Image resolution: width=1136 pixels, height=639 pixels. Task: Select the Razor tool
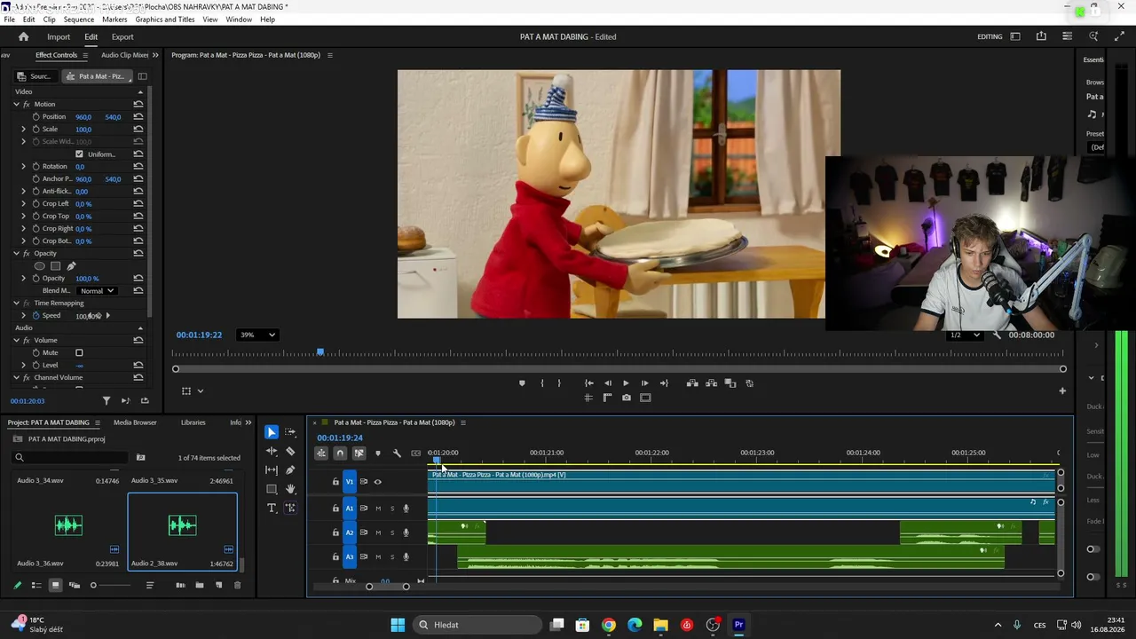click(x=290, y=451)
